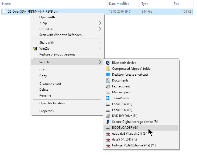This screenshot has width=197, height=155.
Task: Sort by the Name column header
Action: pos(6,4)
